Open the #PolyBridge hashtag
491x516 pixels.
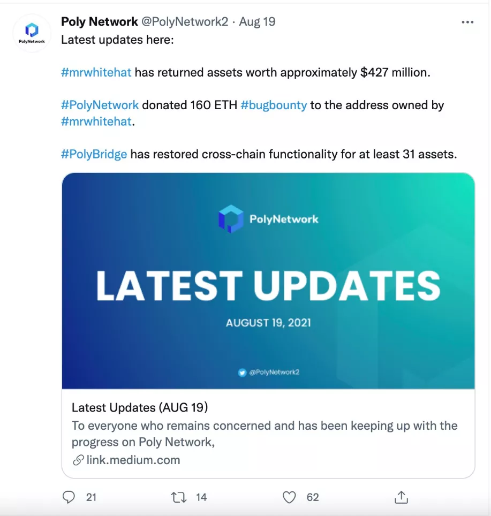[94, 154]
